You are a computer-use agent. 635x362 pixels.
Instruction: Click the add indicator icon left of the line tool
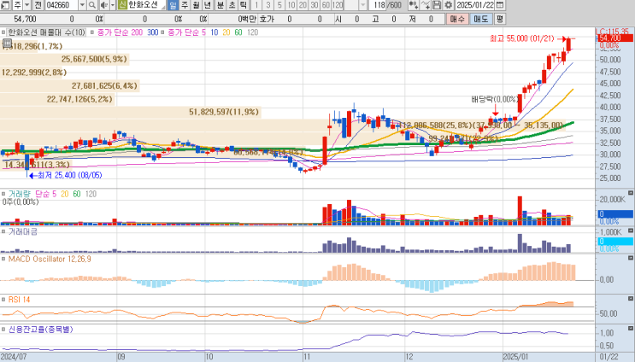point(415,5)
